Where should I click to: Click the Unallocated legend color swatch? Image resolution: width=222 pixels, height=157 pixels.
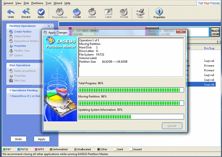[x=75, y=149]
